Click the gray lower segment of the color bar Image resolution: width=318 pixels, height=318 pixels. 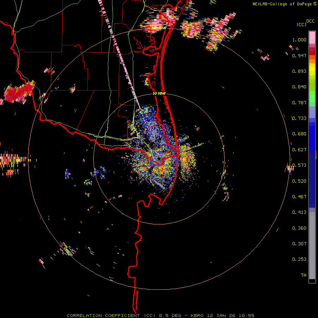312,246
